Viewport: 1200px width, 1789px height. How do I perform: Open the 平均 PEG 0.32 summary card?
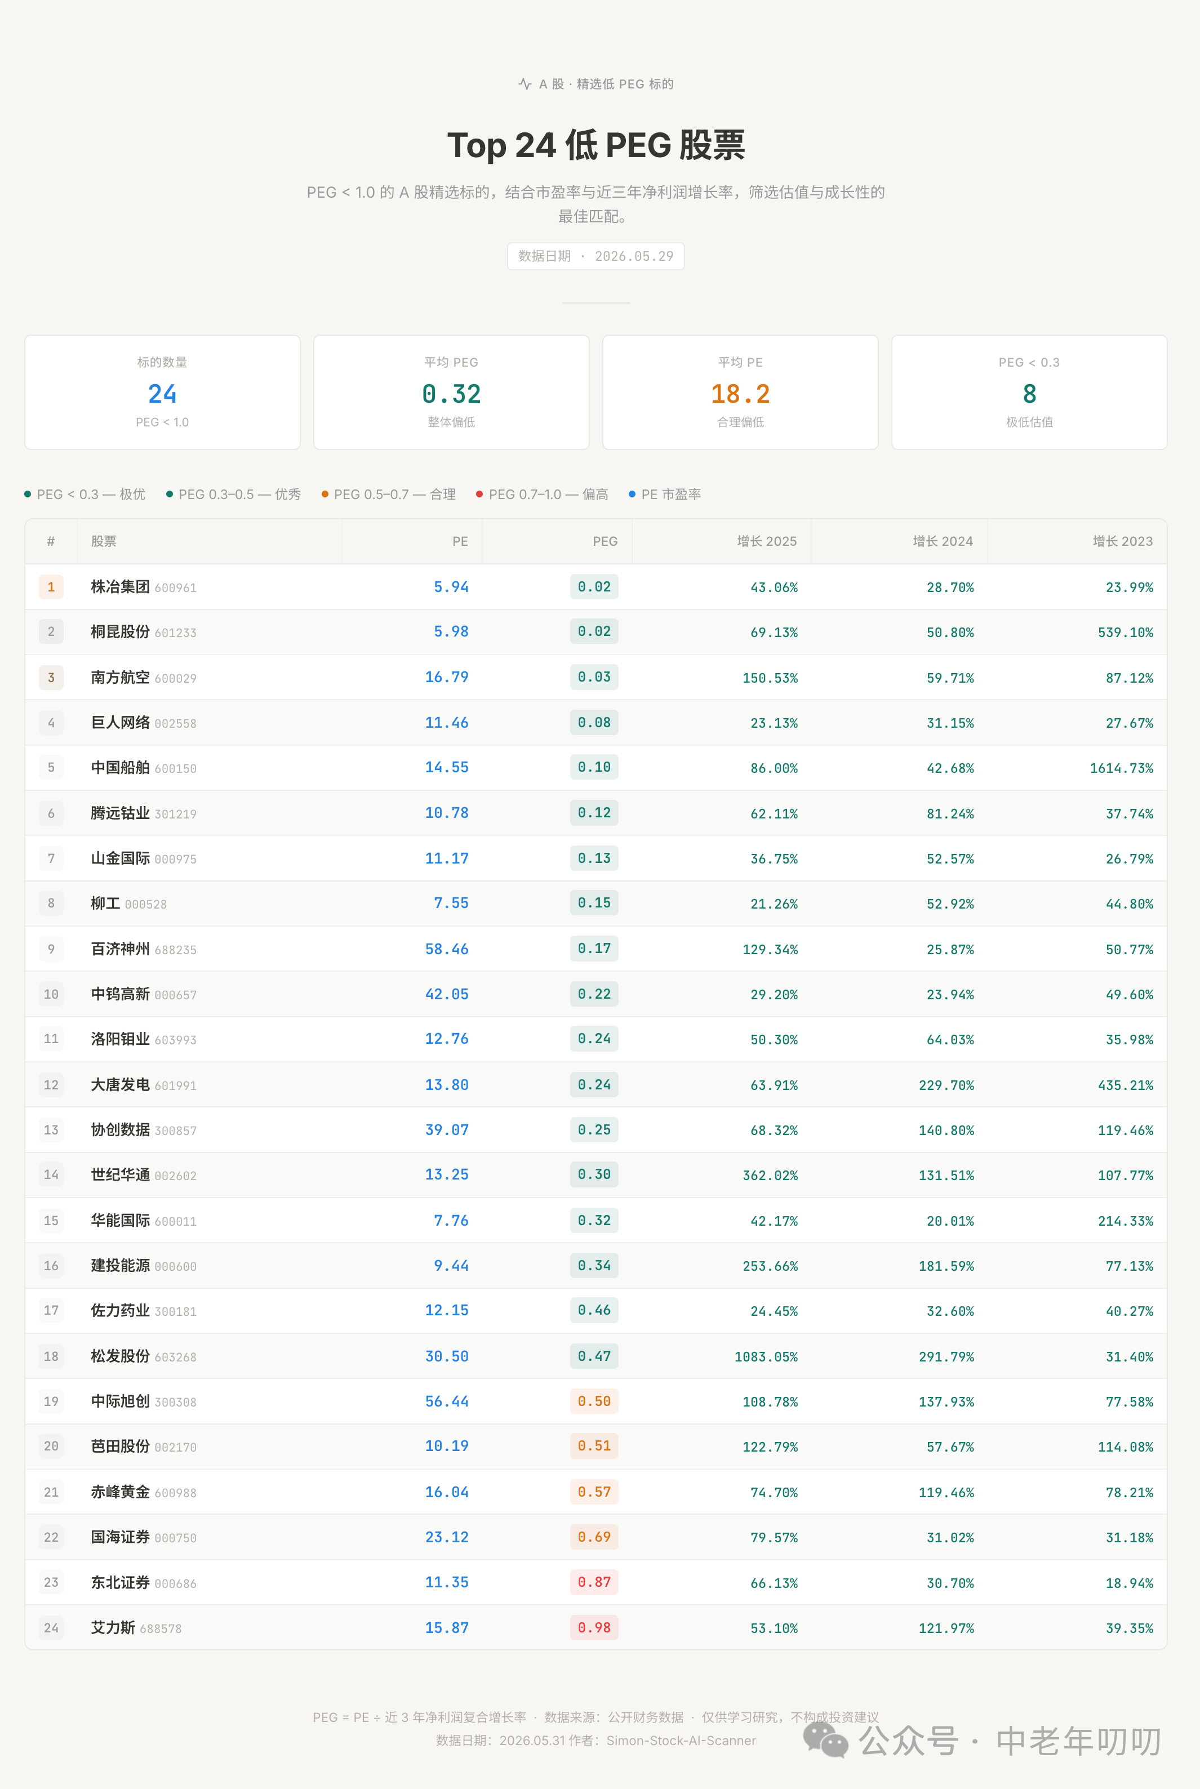click(451, 392)
